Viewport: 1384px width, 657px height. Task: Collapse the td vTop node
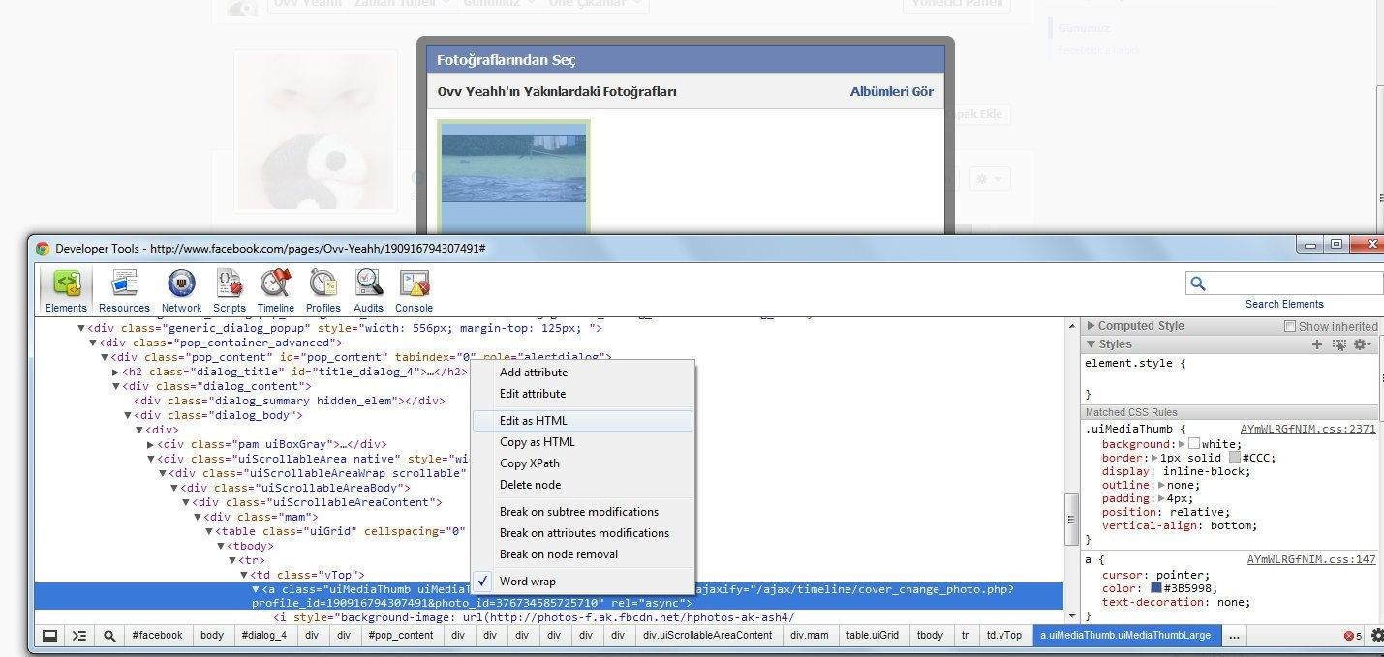coord(244,576)
